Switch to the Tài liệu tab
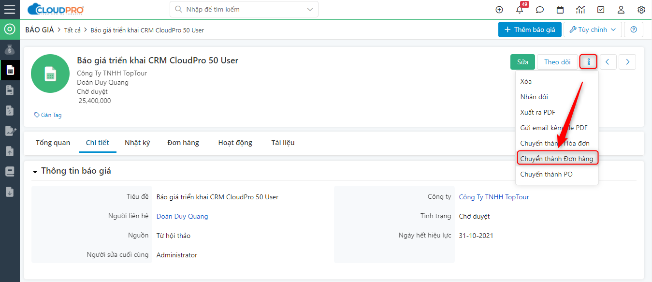Screen dimensions: 652x282 pos(283,143)
